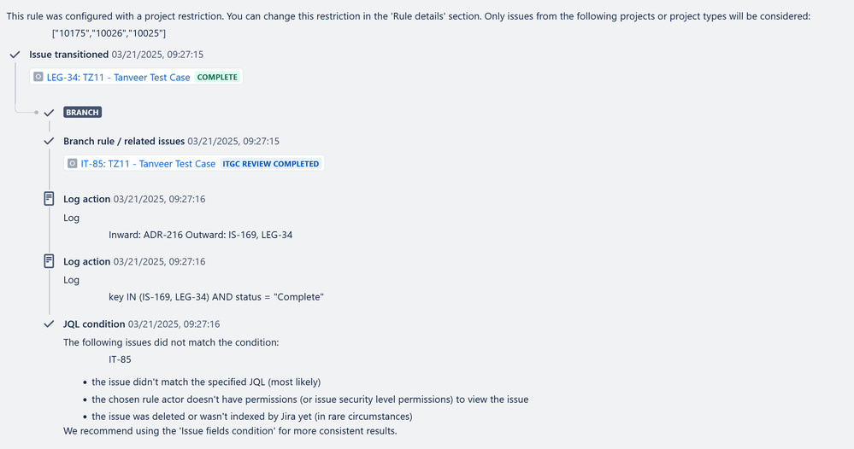
Task: Collapse the JQL condition entry heading
Action: [94, 324]
